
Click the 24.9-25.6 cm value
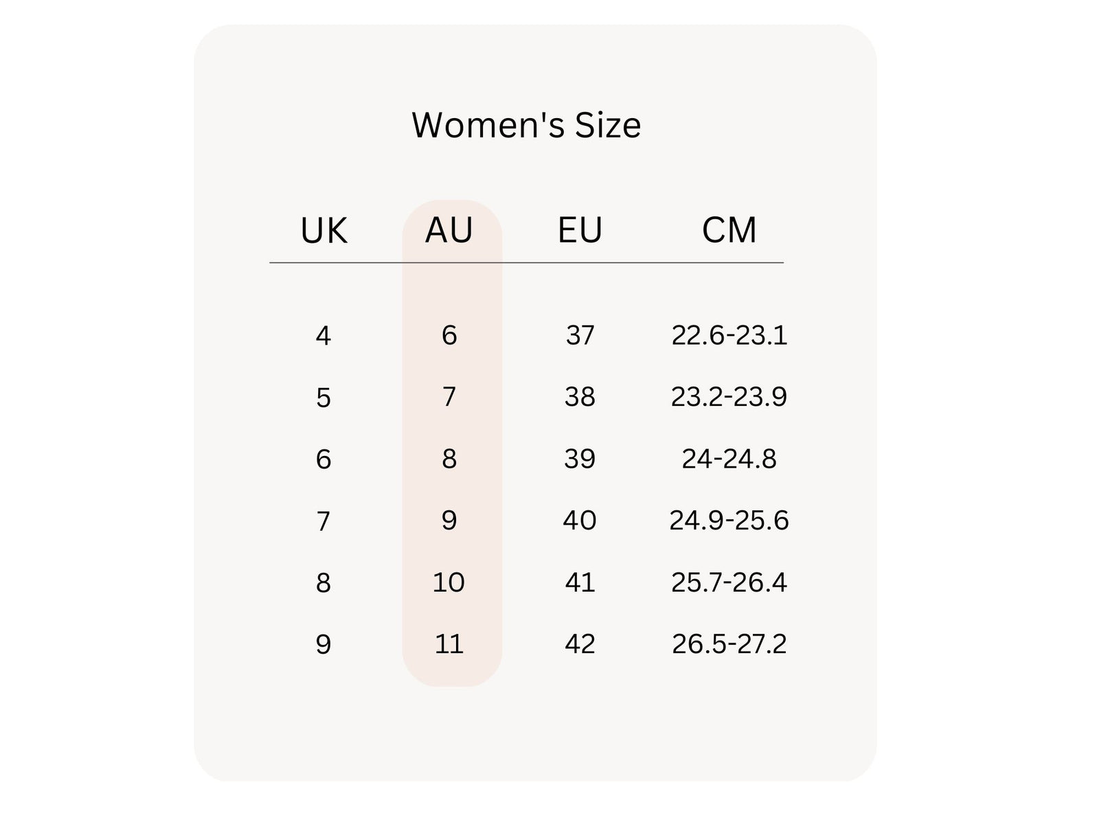729,520
